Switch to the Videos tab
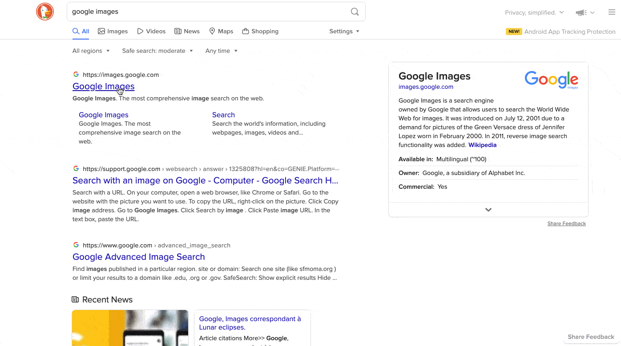 pos(151,32)
